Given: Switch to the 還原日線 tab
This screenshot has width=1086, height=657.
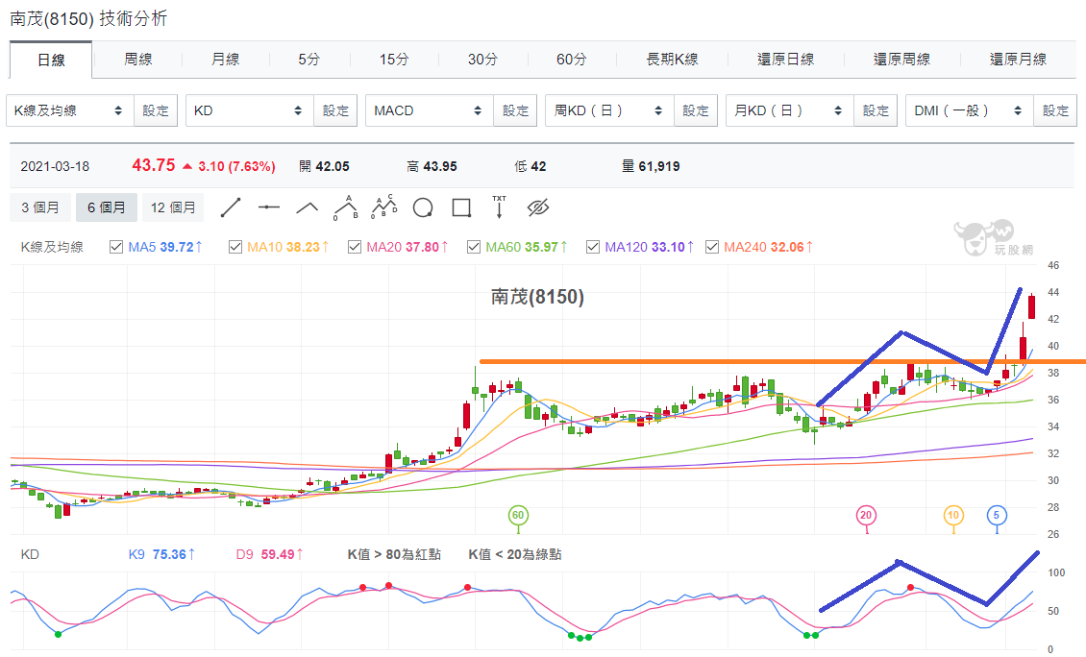Looking at the screenshot, I should click(785, 60).
